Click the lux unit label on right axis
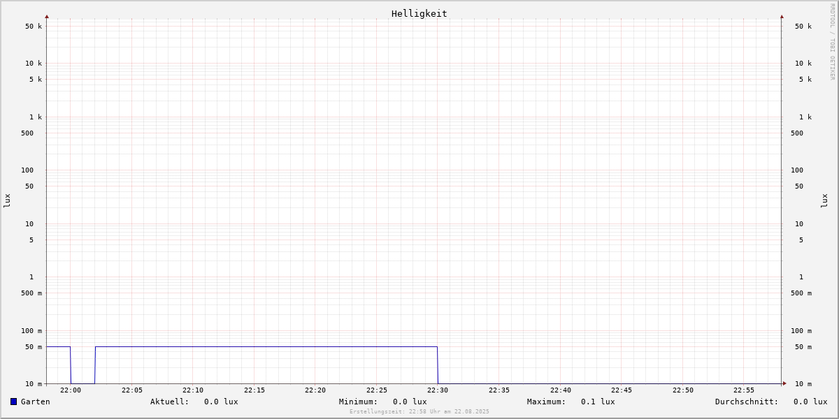Viewport: 839px width, 419px height. pos(824,200)
